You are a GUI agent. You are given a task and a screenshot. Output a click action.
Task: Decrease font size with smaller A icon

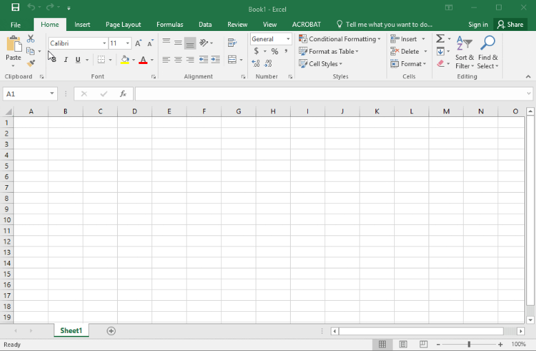point(150,43)
